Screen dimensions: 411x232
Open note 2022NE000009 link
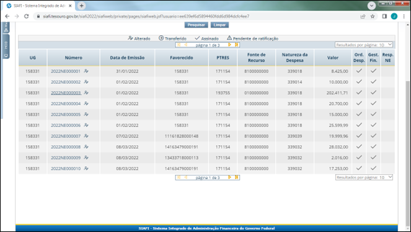66,158
